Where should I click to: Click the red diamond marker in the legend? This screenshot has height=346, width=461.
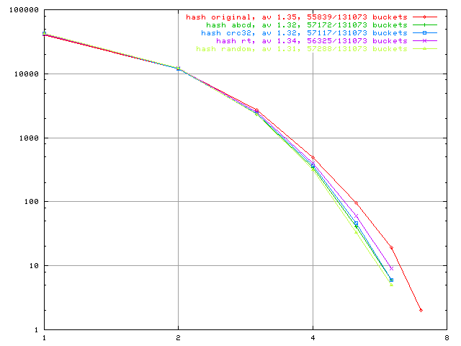(x=425, y=16)
